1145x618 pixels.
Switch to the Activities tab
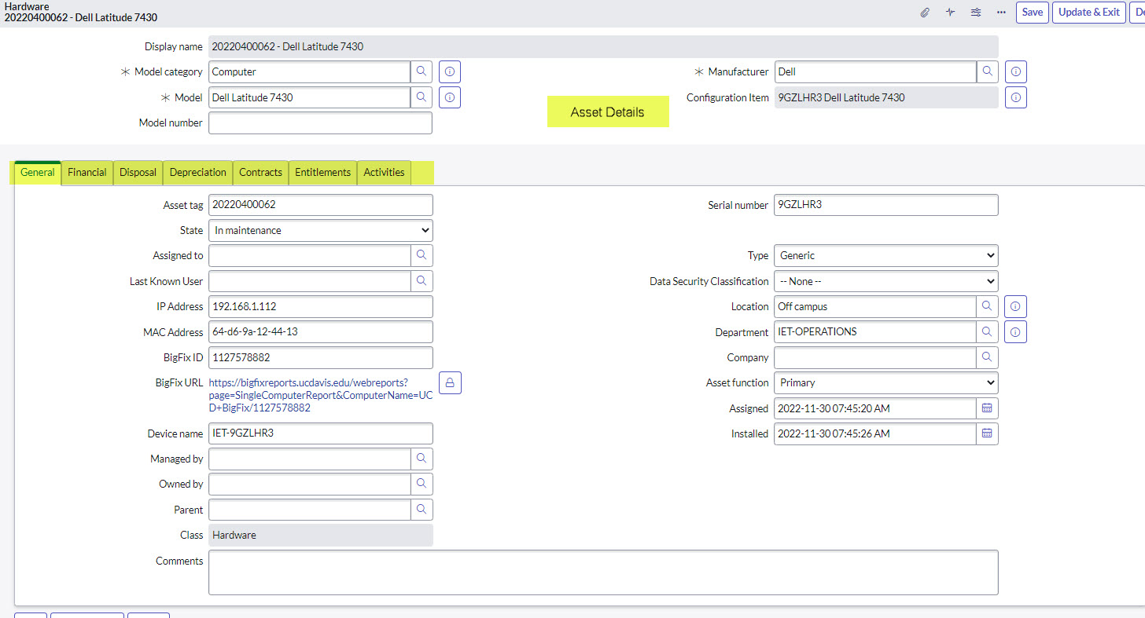[x=384, y=173]
